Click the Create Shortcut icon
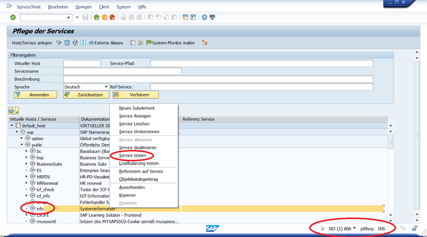This screenshot has width=427, height=237. (193, 18)
